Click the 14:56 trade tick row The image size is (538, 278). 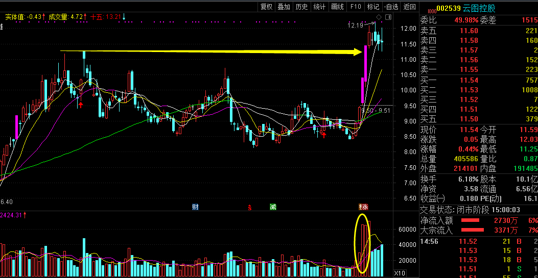pyautogui.click(x=479, y=241)
